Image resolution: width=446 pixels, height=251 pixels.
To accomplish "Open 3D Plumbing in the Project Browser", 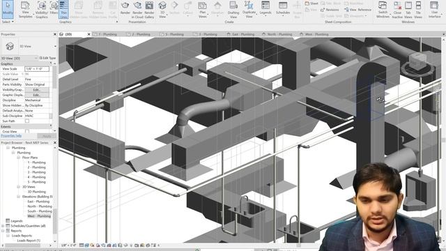I will (37, 192).
